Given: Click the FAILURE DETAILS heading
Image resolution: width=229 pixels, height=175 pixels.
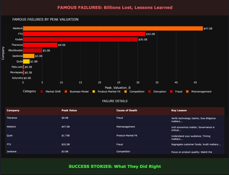Looking at the screenshot, I should (115, 101).
